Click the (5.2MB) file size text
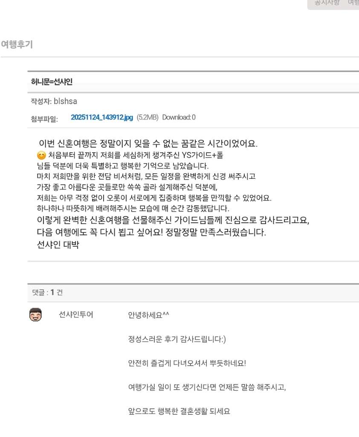This screenshot has height=437, width=359. pos(148,117)
